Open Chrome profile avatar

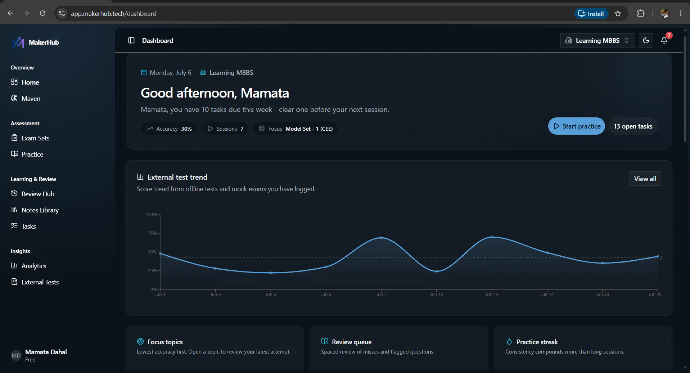point(664,13)
